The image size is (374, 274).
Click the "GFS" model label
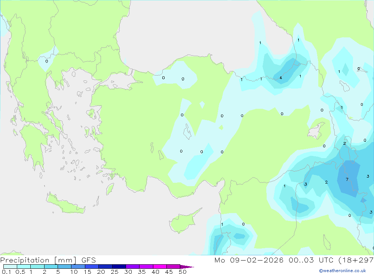(89, 260)
